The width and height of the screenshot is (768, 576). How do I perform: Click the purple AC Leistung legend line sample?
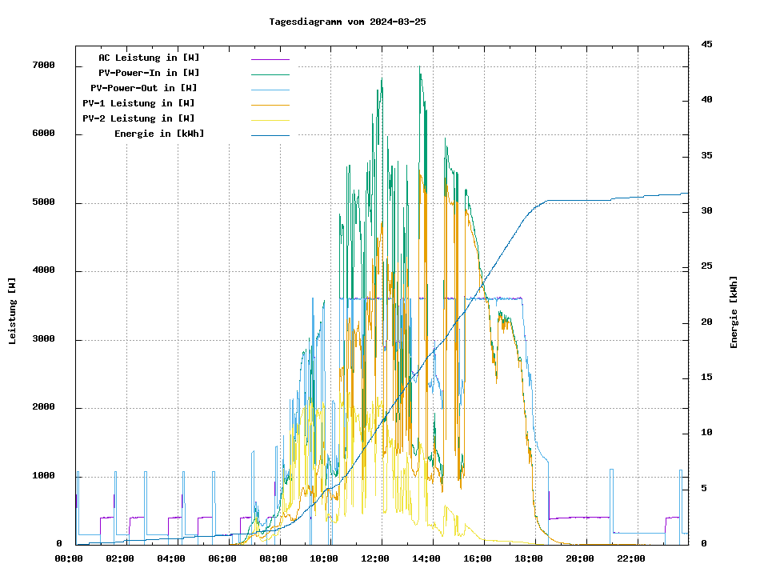tap(270, 58)
